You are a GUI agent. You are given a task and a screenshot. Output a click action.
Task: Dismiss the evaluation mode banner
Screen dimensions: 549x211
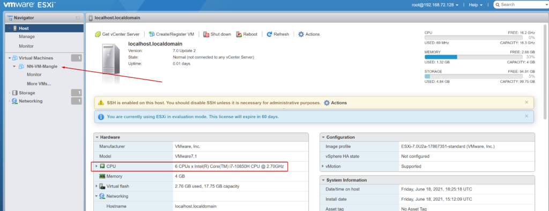click(x=526, y=116)
